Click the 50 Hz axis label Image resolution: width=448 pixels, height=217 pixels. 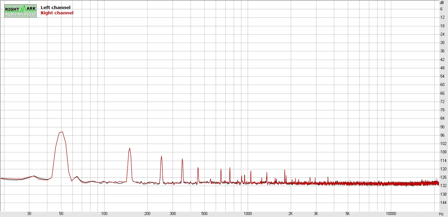coord(61,214)
